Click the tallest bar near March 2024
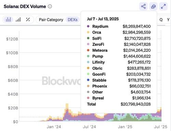The image size is (171, 131). [67, 112]
